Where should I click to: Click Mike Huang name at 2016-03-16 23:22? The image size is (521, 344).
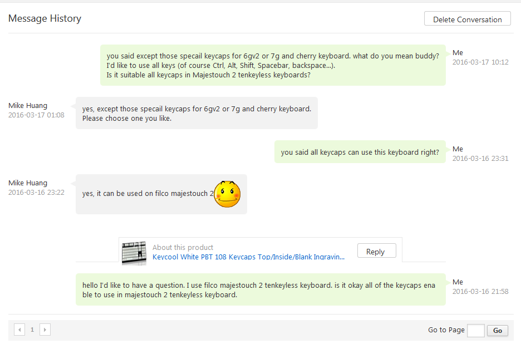[28, 183]
